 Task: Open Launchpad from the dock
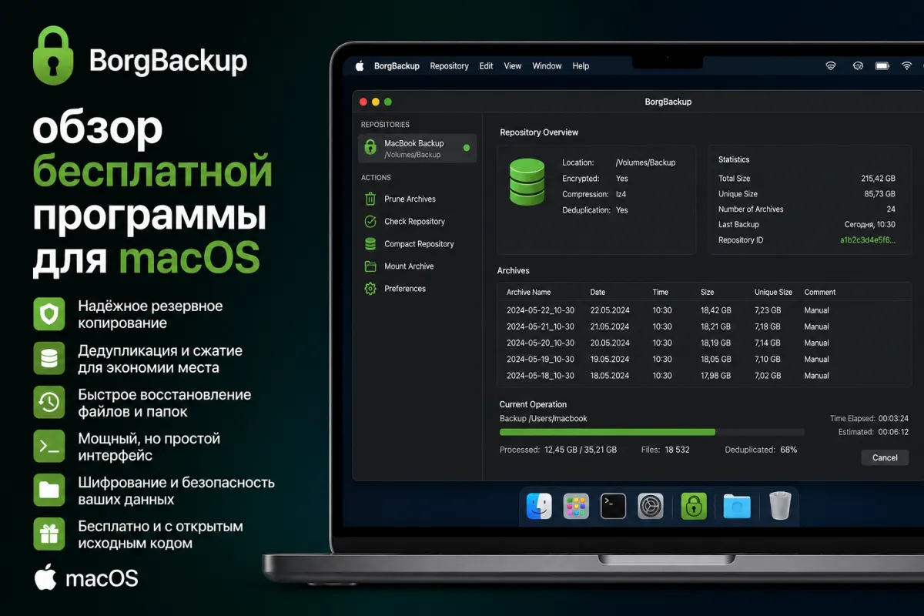pyautogui.click(x=576, y=506)
